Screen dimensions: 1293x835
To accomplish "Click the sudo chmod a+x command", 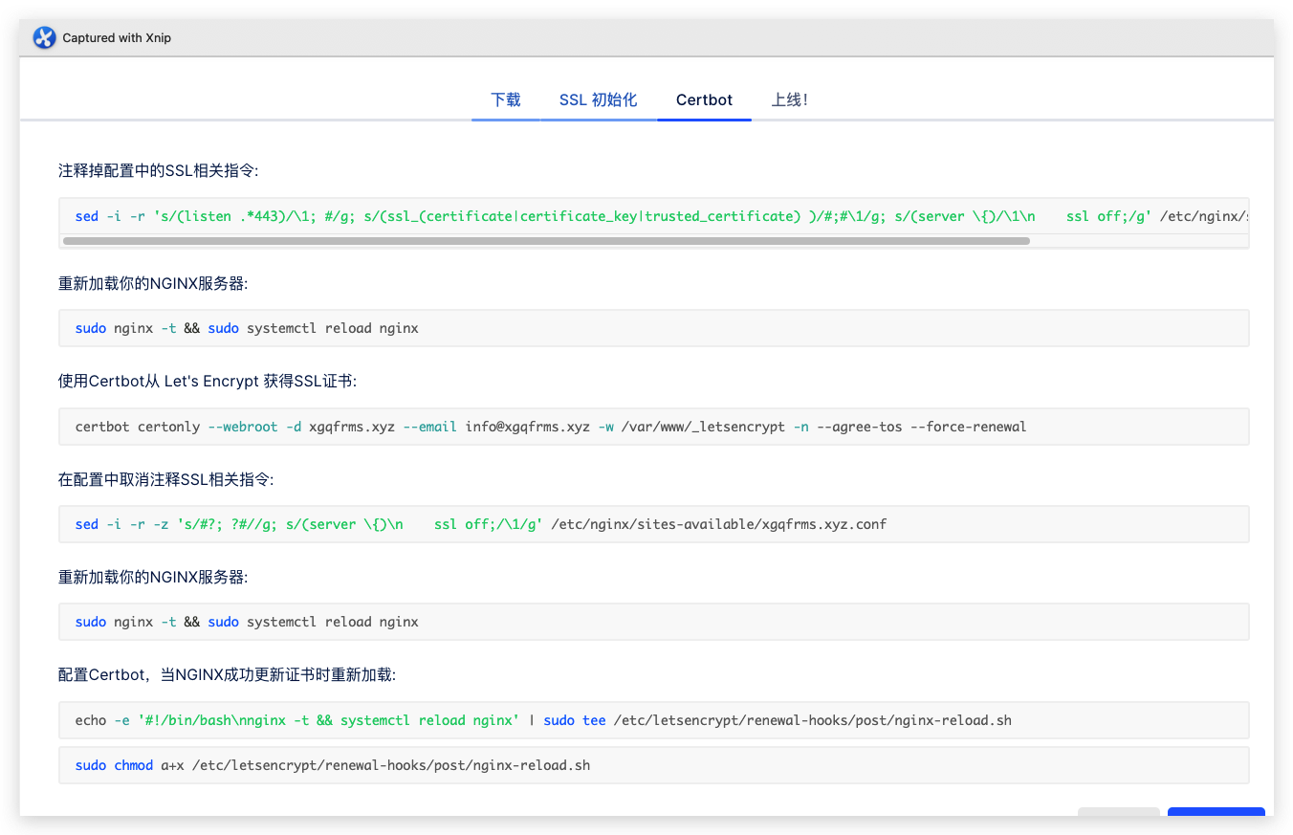I will pyautogui.click(x=654, y=765).
